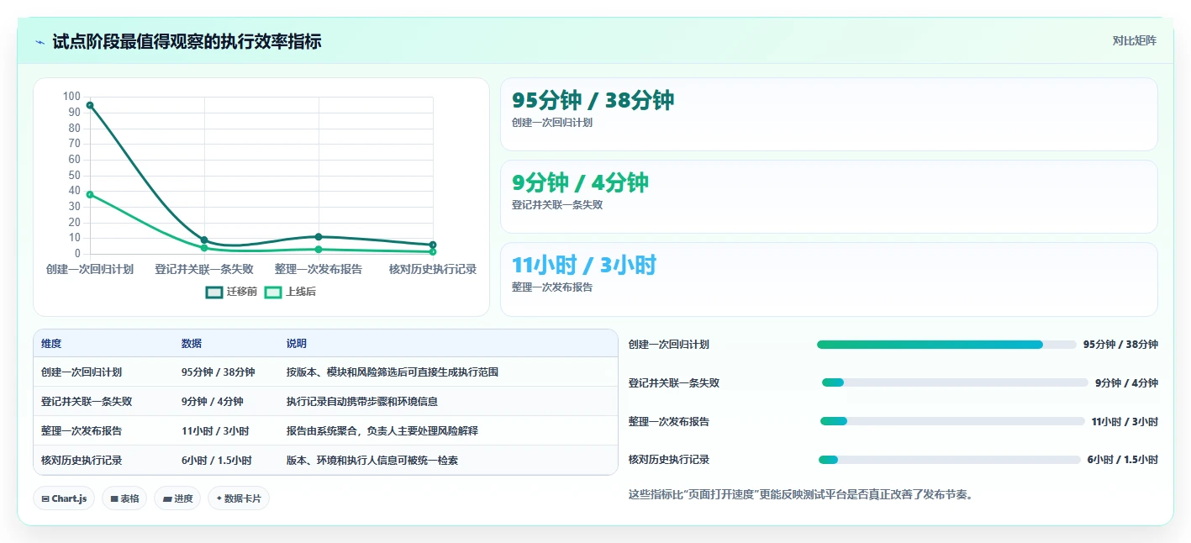Click the 进度 tag chip
Image resolution: width=1191 pixels, height=543 pixels.
177,498
